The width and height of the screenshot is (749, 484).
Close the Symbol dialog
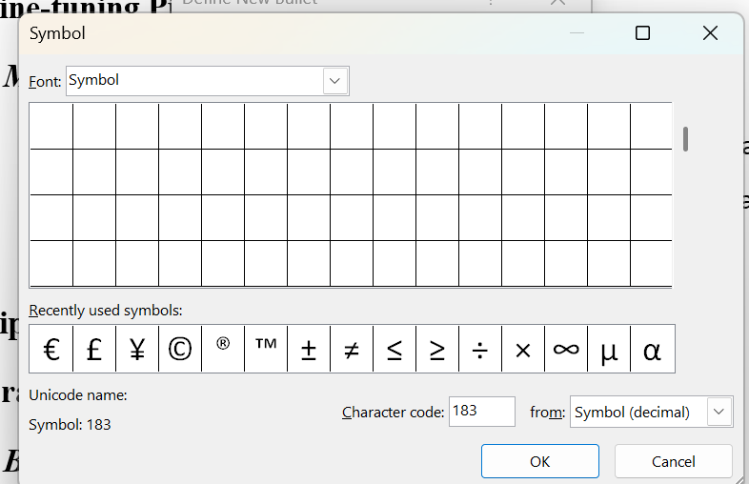[710, 33]
